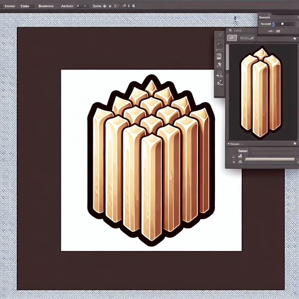Select the line tool atop the floating toolbox
299x299 pixels.
221,34
